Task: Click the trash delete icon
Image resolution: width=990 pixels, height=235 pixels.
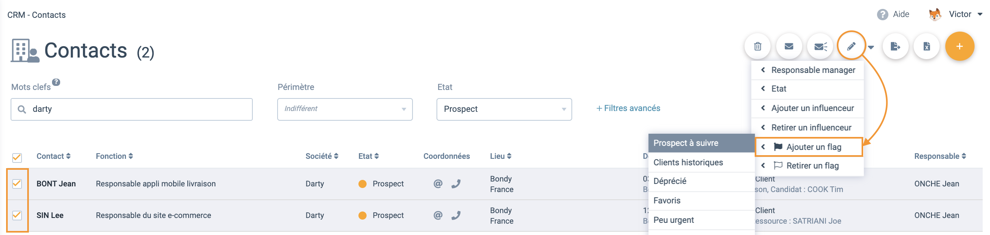Action: click(x=758, y=47)
